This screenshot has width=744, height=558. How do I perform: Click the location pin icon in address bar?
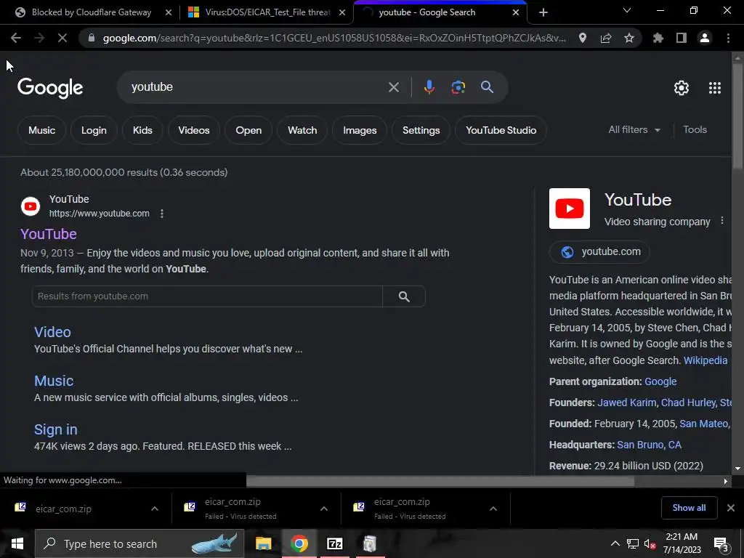pos(583,38)
